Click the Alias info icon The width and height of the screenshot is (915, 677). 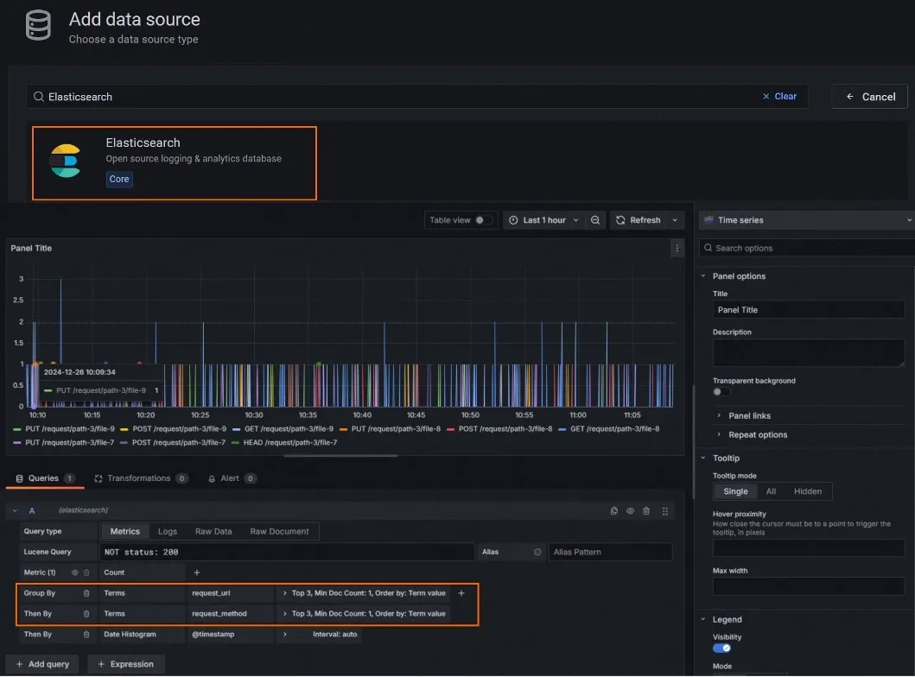537,552
